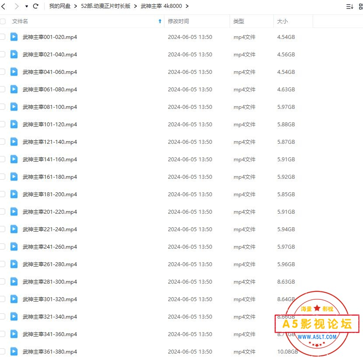This screenshot has height=361, width=363.
Task: Select file name 武神主宰281-300.mp4
Action: tap(50, 281)
